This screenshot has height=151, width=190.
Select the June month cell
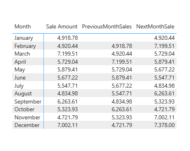pyautogui.click(x=20, y=78)
